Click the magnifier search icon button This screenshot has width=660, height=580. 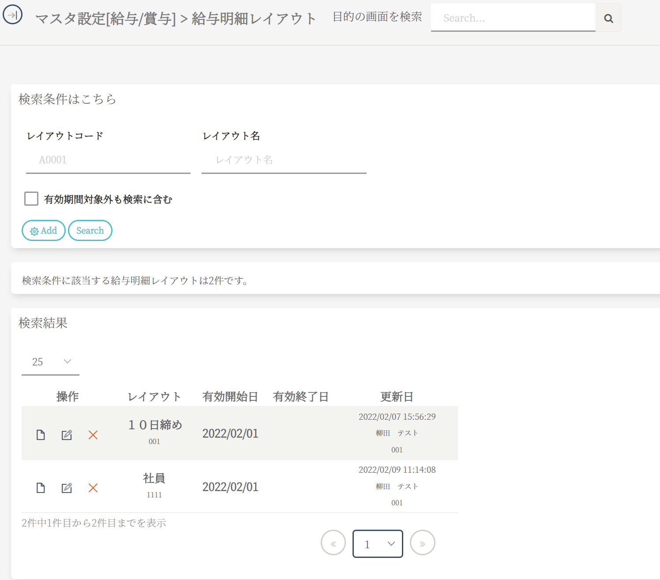click(608, 18)
